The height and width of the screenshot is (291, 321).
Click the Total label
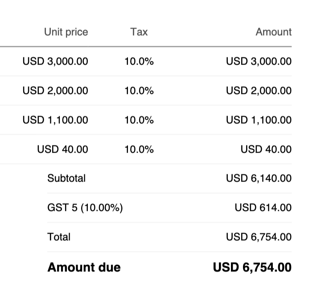pos(59,237)
